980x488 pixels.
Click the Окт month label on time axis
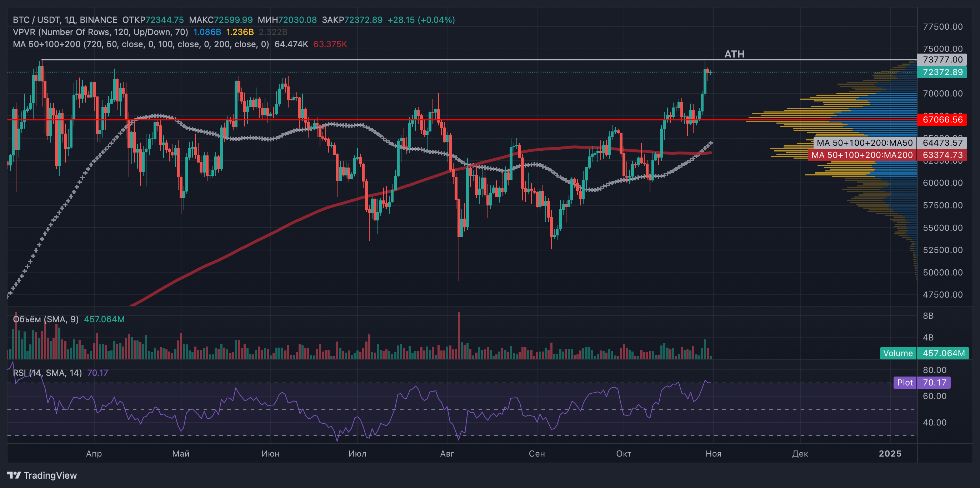624,453
